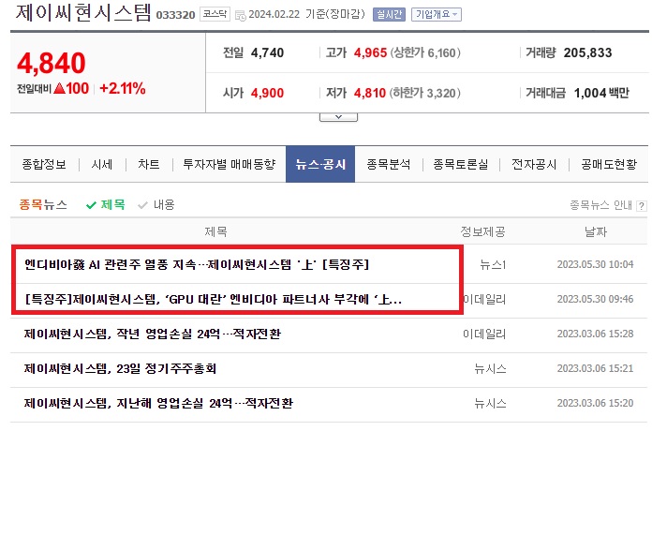Click the 시가 value 4,900
This screenshot has width=652, height=535.
[267, 93]
